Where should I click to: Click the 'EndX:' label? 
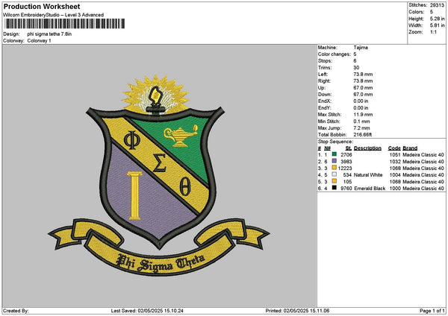[x=324, y=101]
